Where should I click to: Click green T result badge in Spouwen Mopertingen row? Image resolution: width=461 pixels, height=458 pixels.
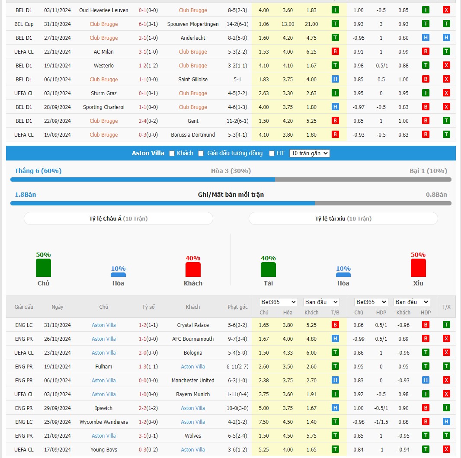coord(335,24)
